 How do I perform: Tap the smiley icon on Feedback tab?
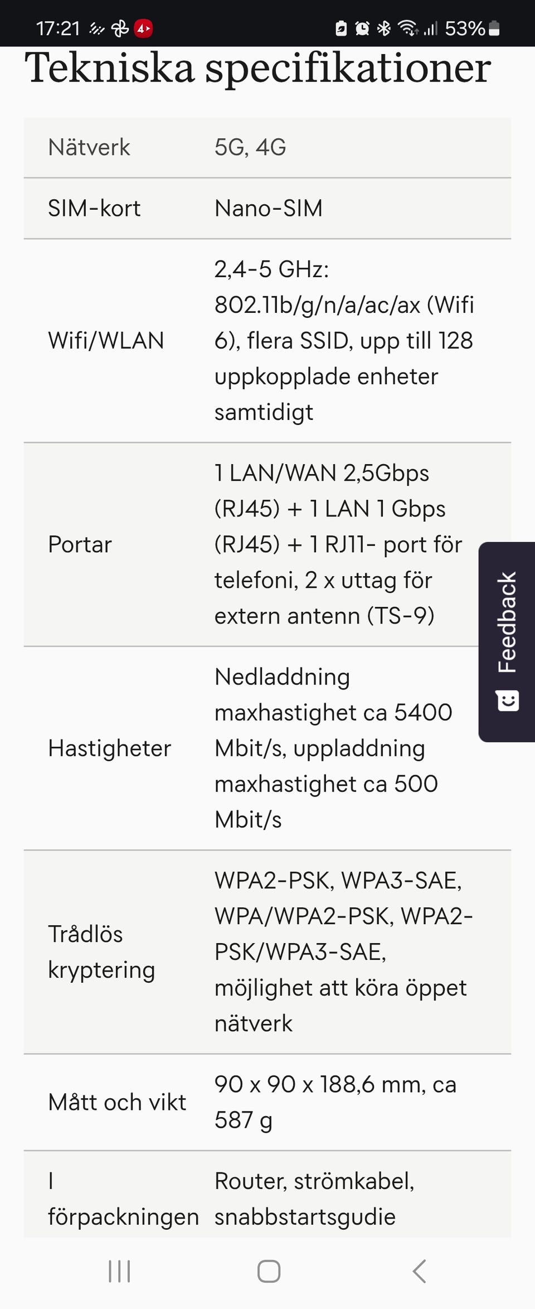507,701
